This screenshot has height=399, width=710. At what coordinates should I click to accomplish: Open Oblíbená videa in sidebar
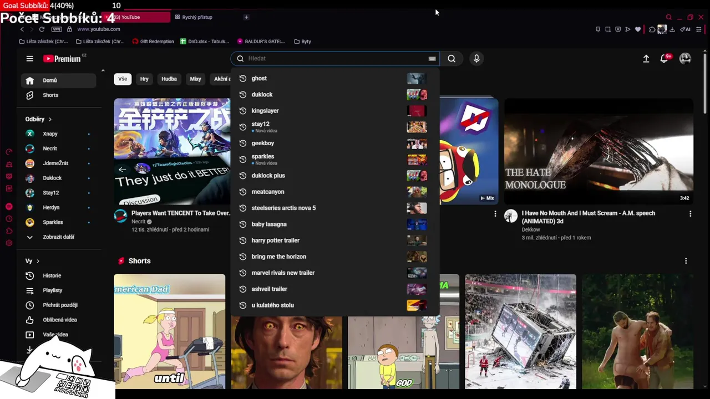click(59, 320)
